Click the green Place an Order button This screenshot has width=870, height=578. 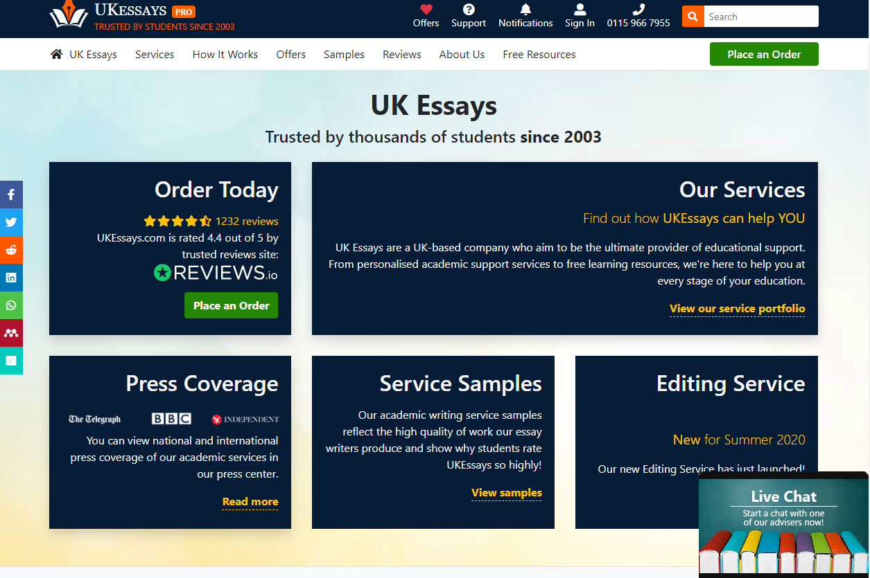pyautogui.click(x=764, y=53)
